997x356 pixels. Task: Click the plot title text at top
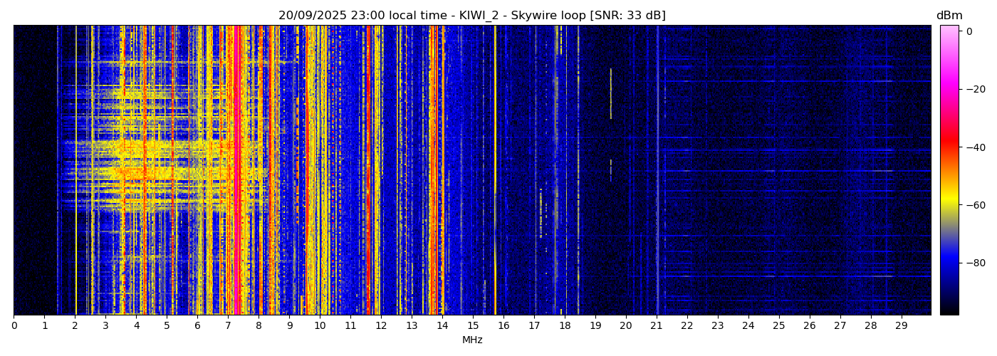pos(471,16)
